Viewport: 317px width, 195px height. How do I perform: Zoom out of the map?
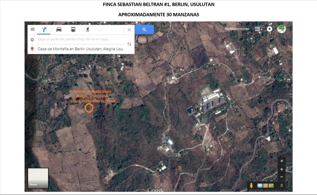[x=281, y=177]
